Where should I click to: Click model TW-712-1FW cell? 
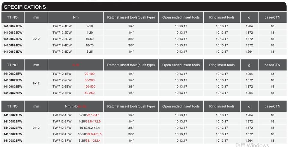point(62,115)
